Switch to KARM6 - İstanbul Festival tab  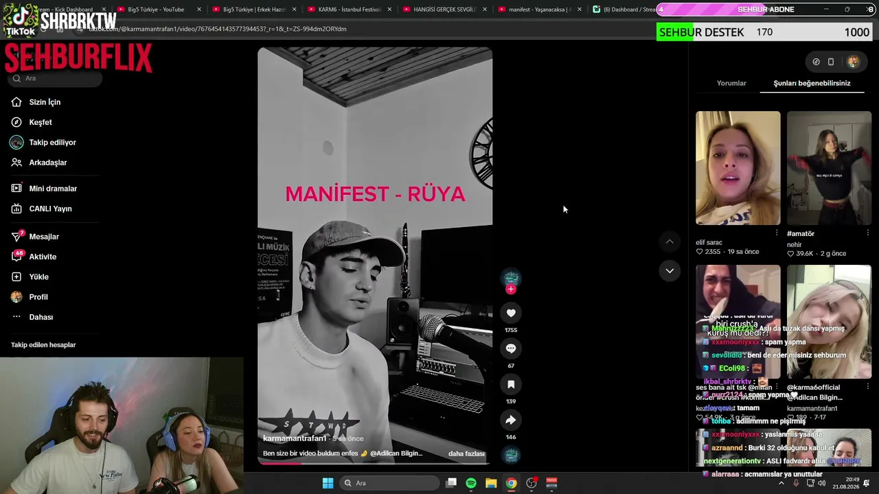point(350,10)
